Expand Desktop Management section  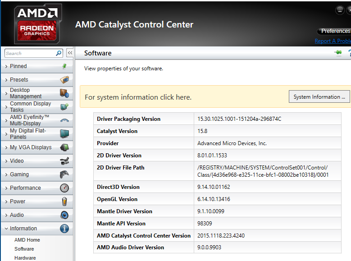[x=6, y=93]
